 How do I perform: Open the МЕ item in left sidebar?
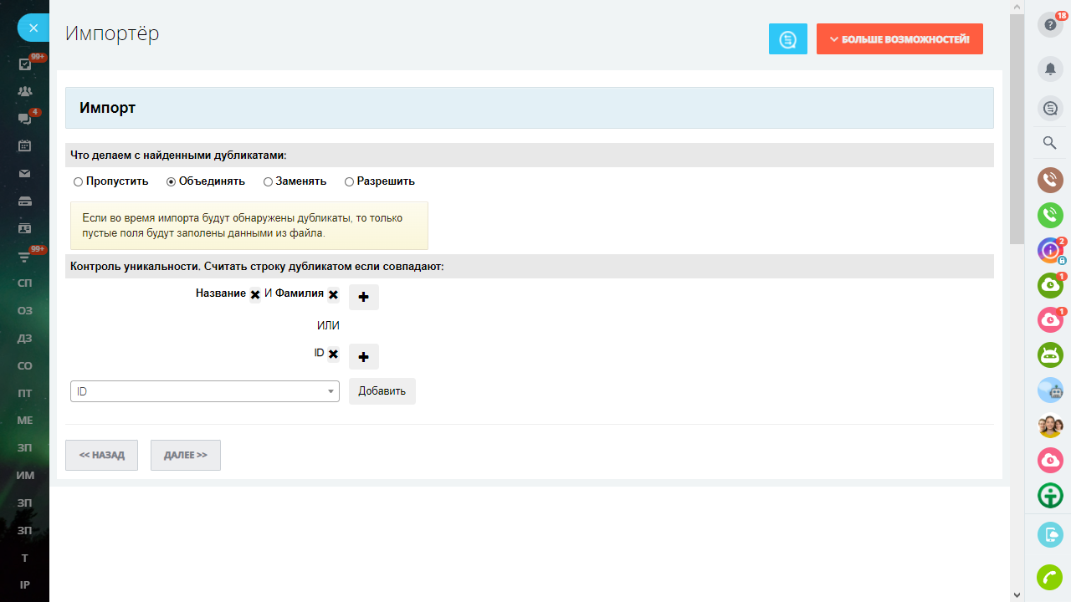pos(25,421)
